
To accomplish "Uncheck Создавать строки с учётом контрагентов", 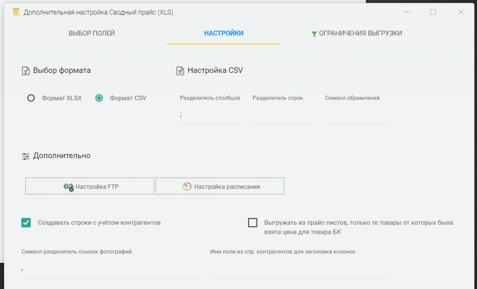I will coord(26,223).
